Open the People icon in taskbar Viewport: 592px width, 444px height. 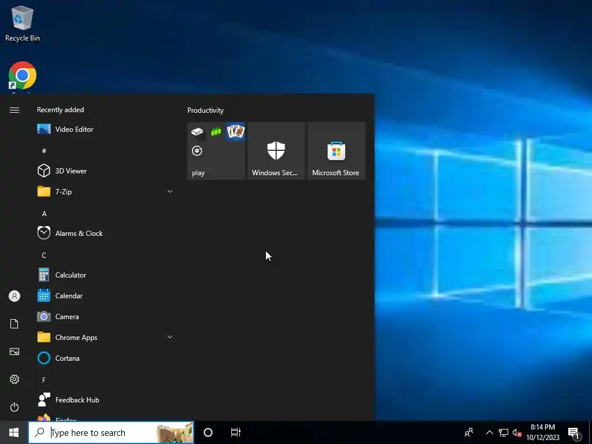[x=469, y=432]
